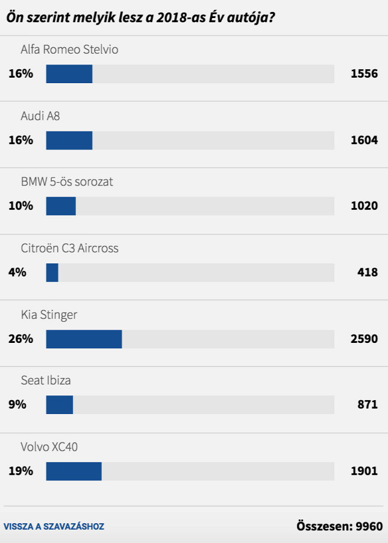This screenshot has height=543, width=388.
Task: Select the Kia Stinger option label
Action: 49,315
